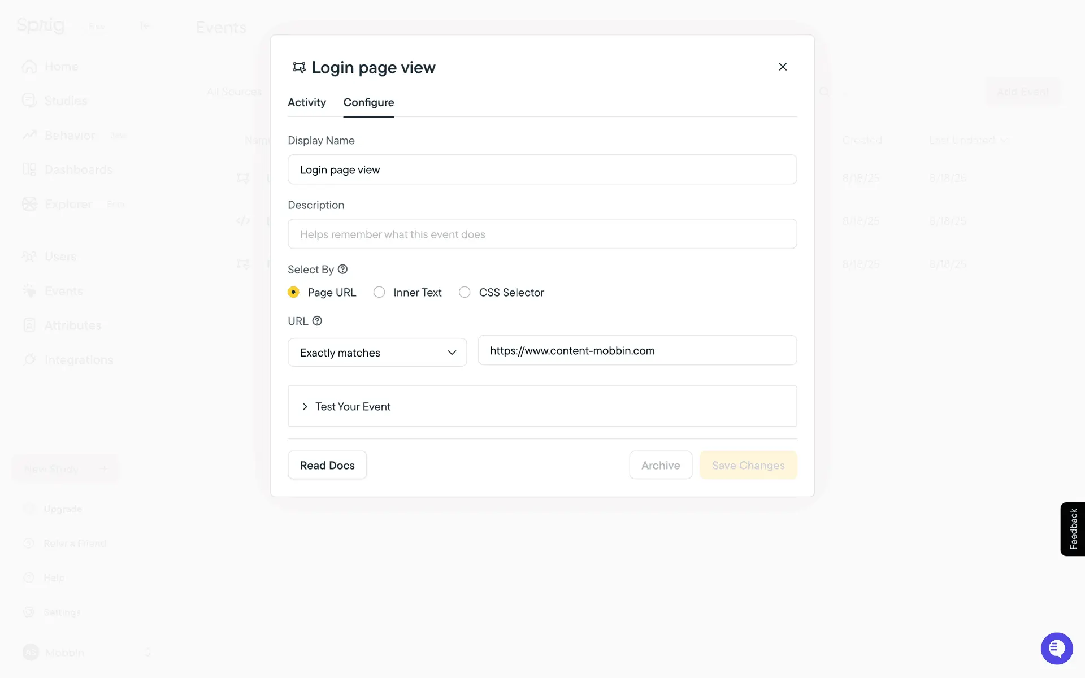
Task: Switch to the Activity tab
Action: click(306, 102)
